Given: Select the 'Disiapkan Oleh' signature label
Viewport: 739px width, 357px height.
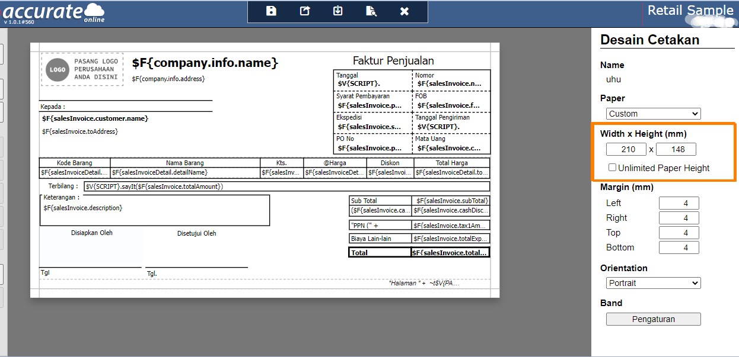Looking at the screenshot, I should coord(92,233).
